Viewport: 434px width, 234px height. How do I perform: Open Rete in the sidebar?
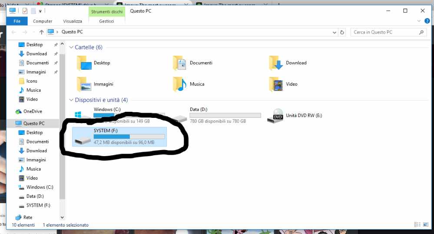point(28,217)
